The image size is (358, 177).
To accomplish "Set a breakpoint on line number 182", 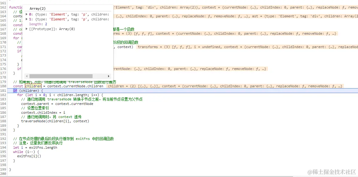I will click(x=3, y=95).
